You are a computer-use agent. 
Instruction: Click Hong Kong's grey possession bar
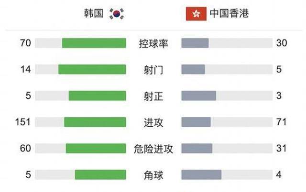pos(195,43)
